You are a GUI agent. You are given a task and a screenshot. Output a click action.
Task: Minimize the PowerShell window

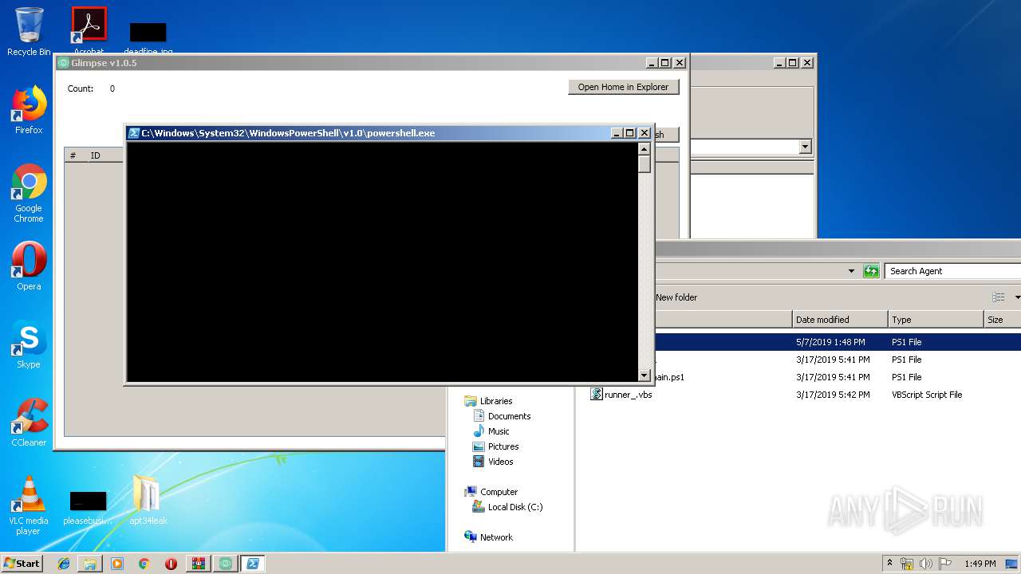click(x=617, y=133)
